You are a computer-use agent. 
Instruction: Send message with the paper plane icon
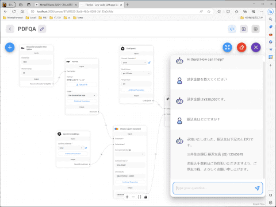pyautogui.click(x=257, y=188)
